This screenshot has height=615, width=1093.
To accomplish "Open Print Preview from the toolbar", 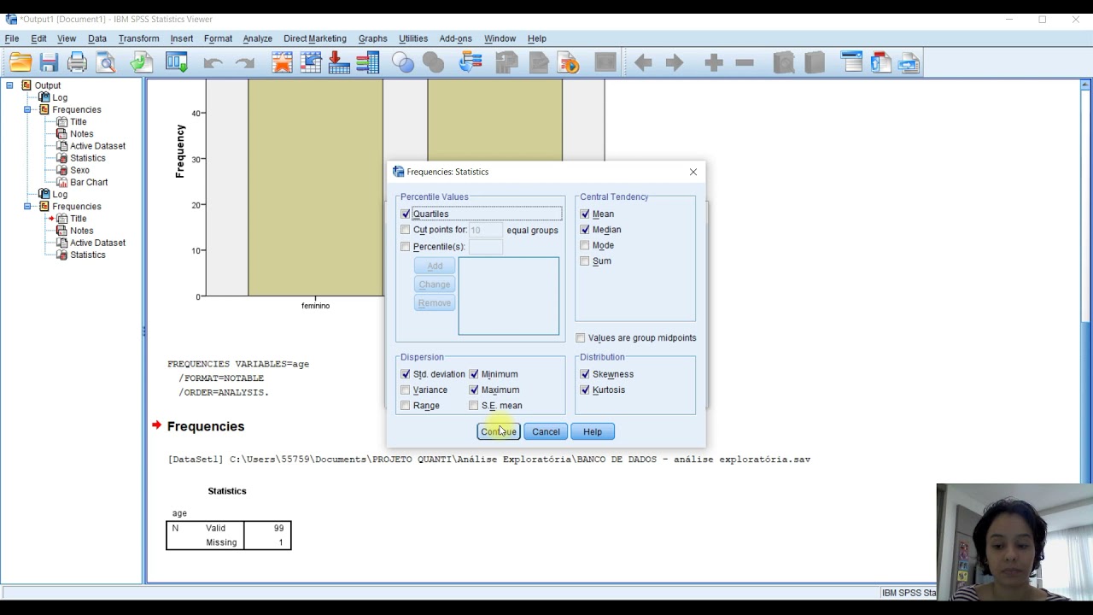I will (x=106, y=62).
